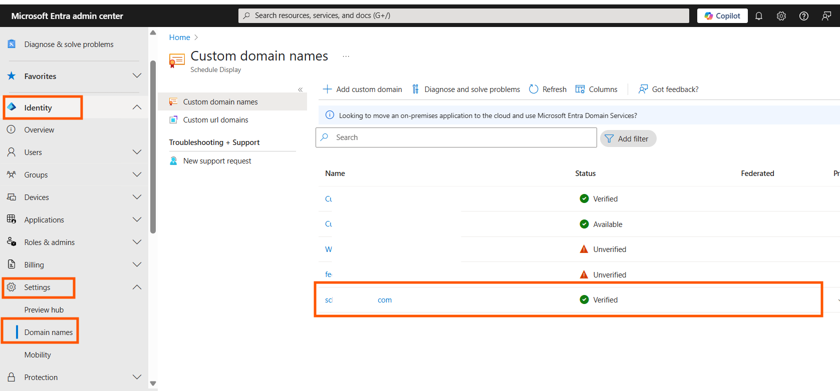This screenshot has width=840, height=391.
Task: Click the Add filter button
Action: pos(628,138)
